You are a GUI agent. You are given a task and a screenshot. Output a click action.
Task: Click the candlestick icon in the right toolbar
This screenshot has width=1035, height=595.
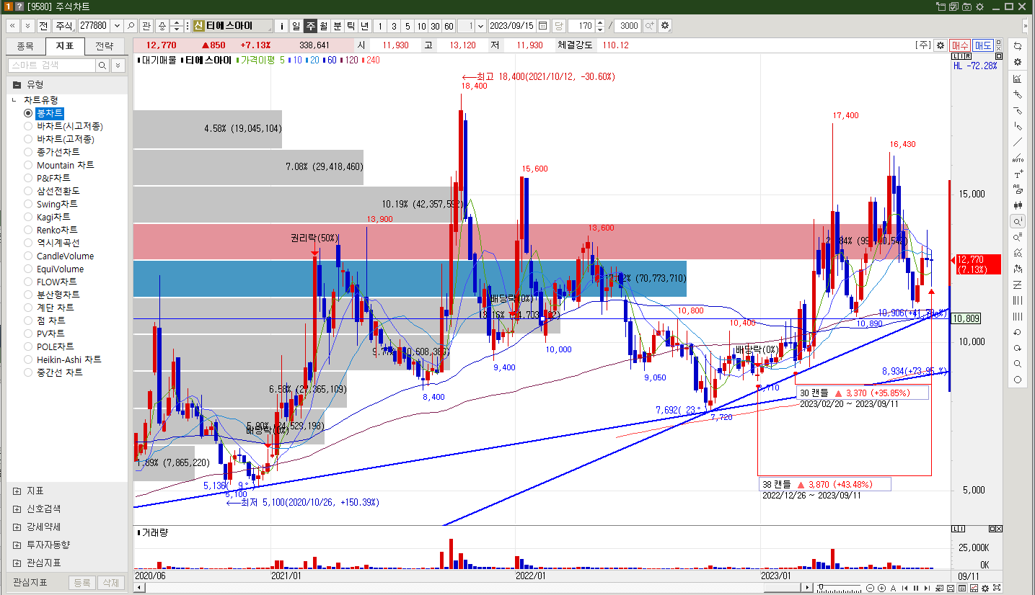(x=1018, y=205)
